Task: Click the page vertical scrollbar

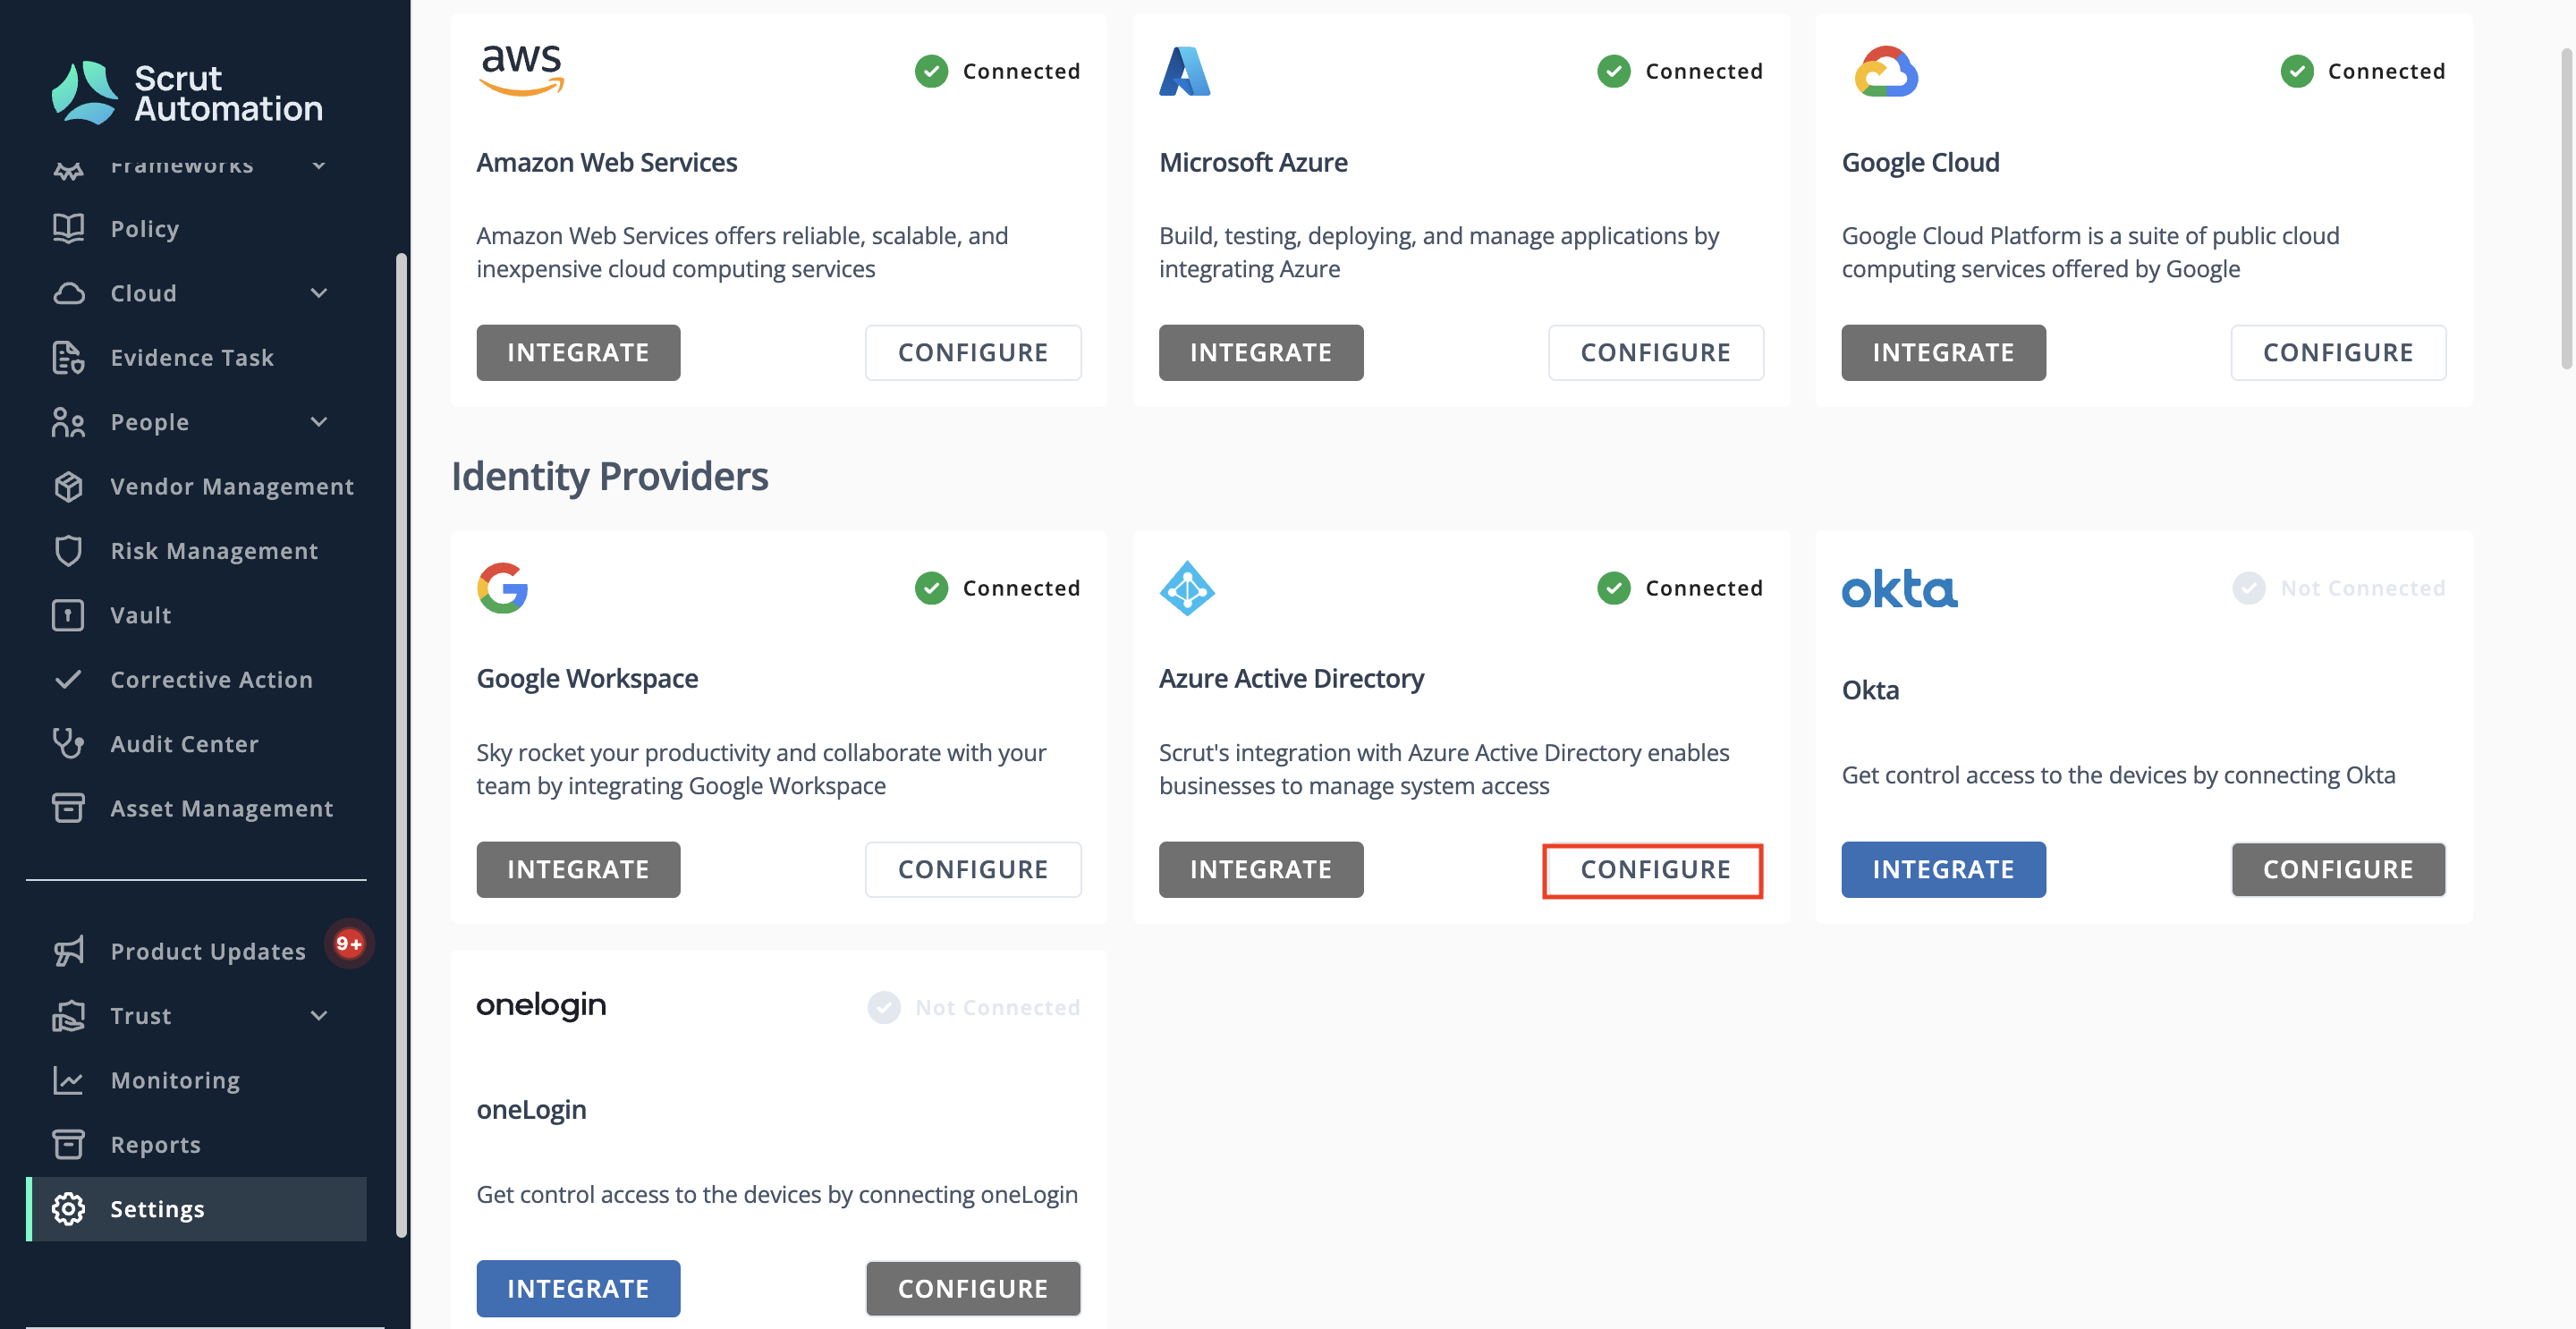Action: 2565,210
